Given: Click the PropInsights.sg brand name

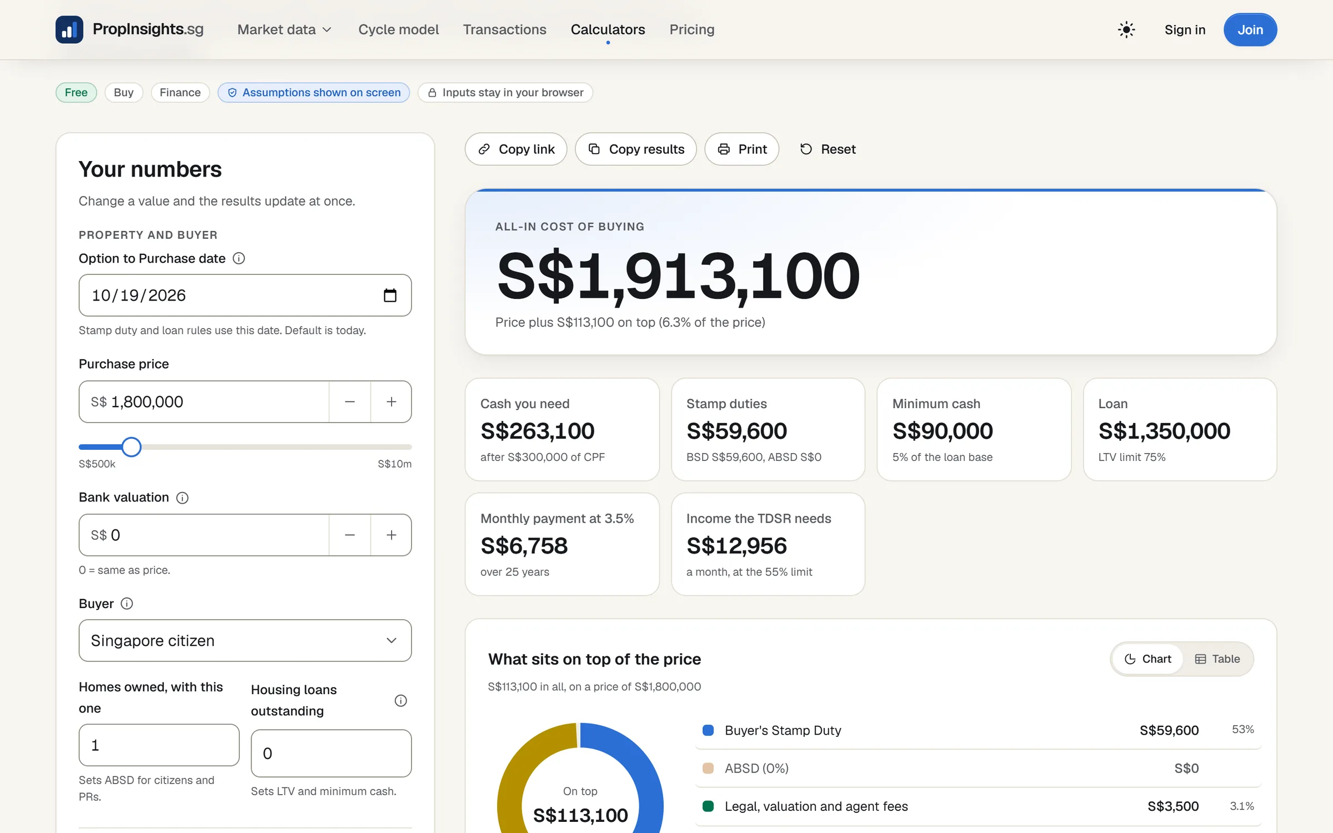Looking at the screenshot, I should (148, 29).
